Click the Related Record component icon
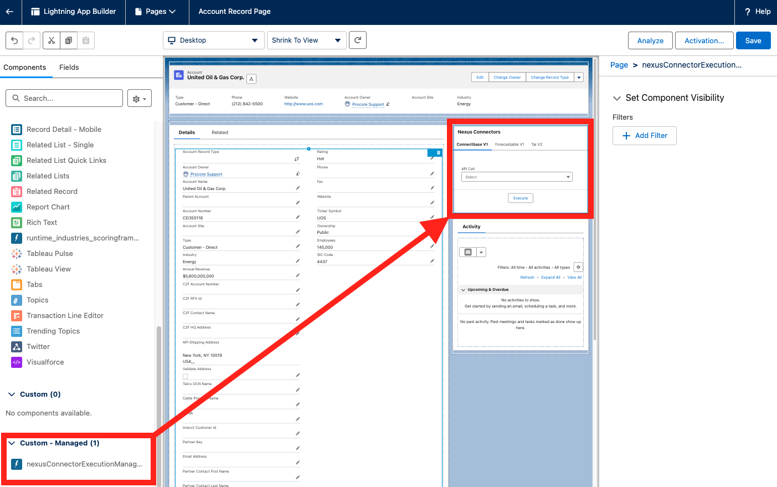The image size is (777, 487). 17,191
